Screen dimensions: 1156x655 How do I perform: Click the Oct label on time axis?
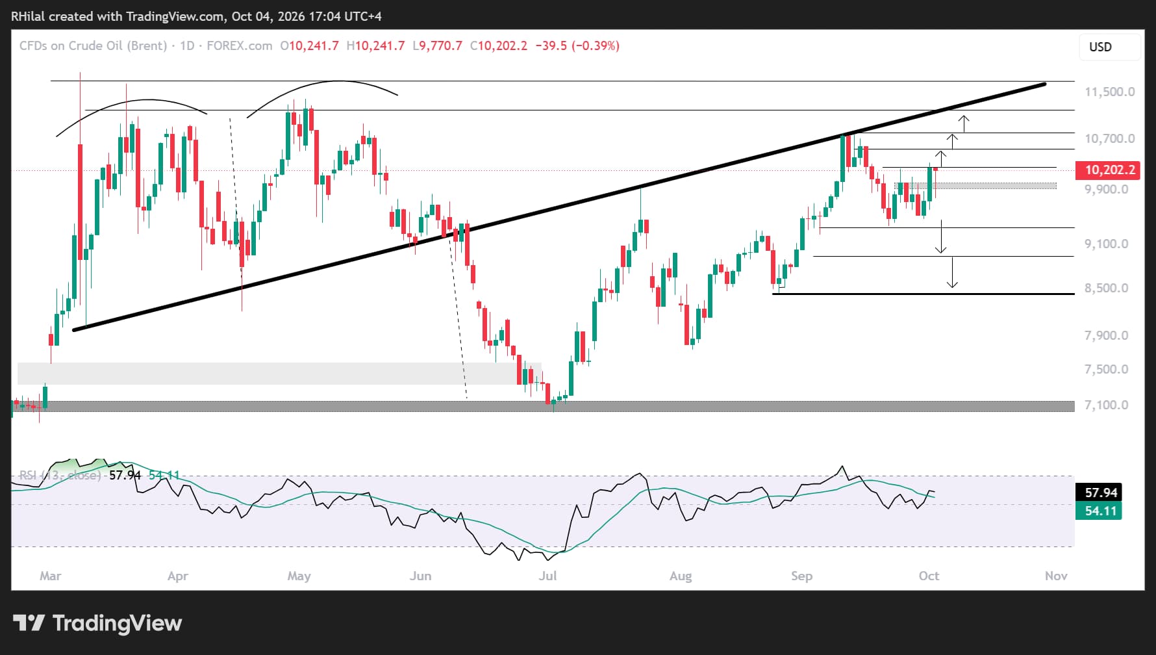click(929, 576)
